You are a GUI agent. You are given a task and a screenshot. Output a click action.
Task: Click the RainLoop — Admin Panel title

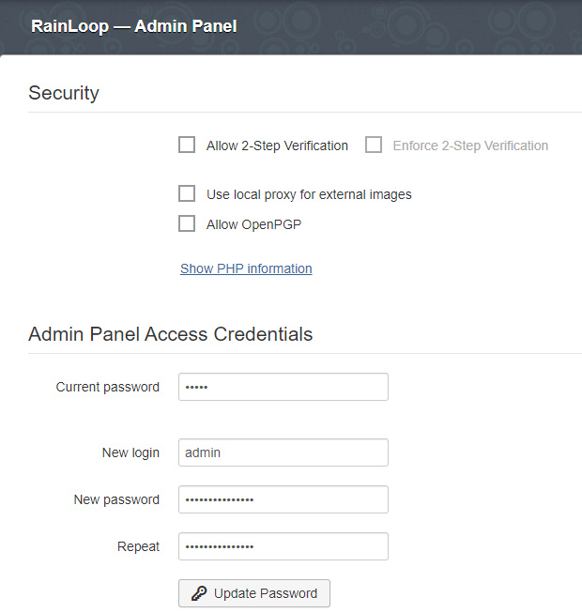pos(134,26)
